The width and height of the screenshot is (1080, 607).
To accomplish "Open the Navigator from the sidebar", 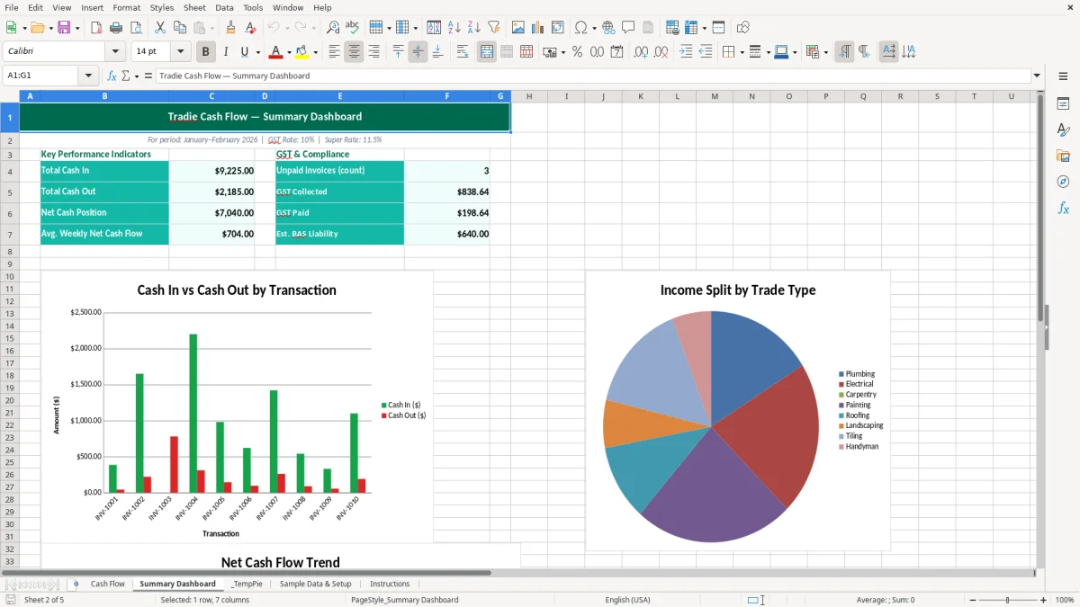I will coord(1063,182).
